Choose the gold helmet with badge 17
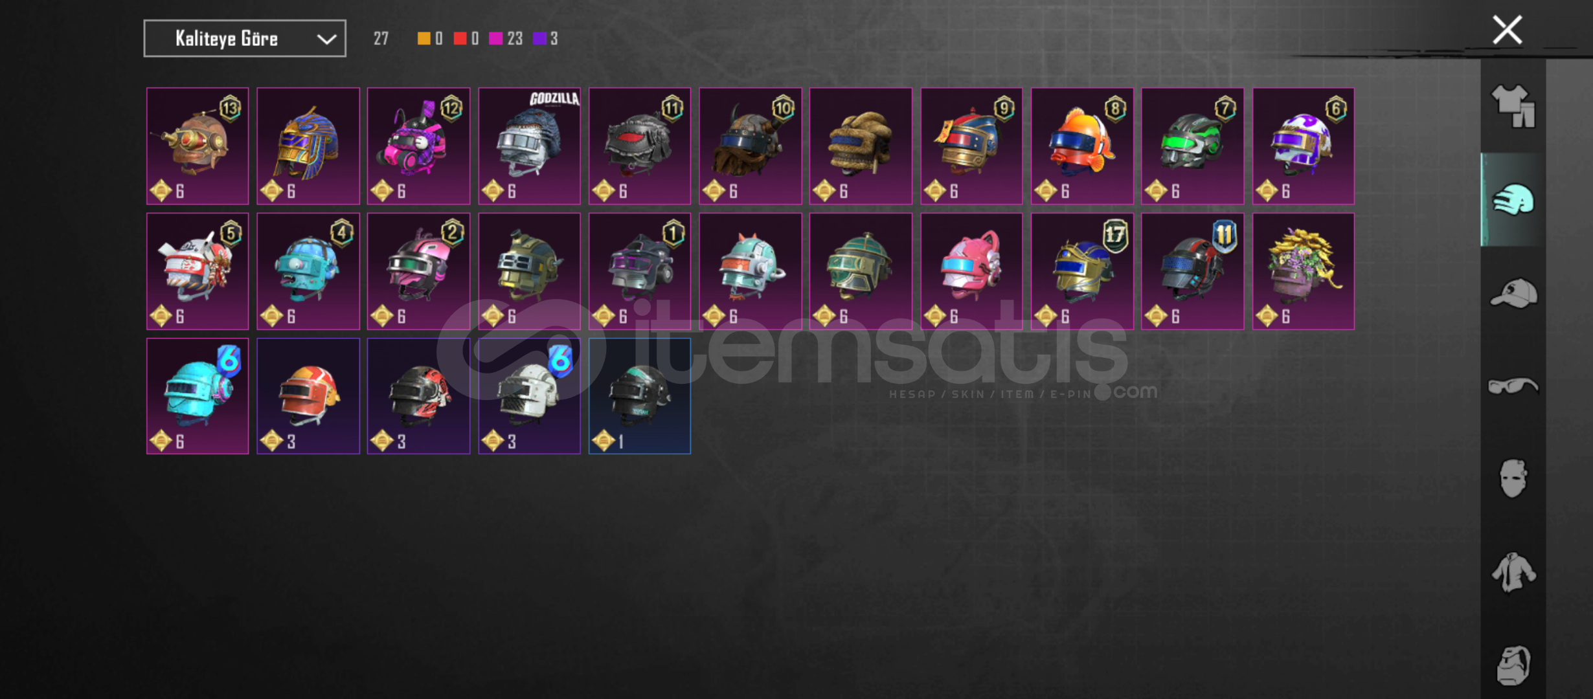 1082,271
